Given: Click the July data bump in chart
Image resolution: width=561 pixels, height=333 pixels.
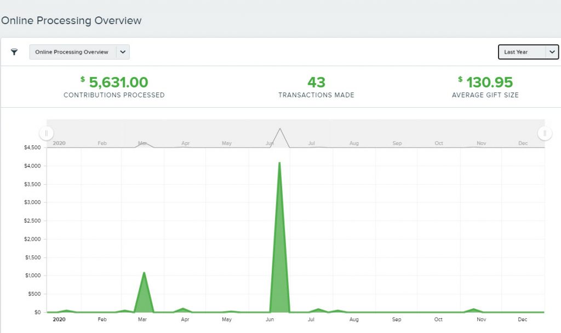Looking at the screenshot, I should coord(318,309).
